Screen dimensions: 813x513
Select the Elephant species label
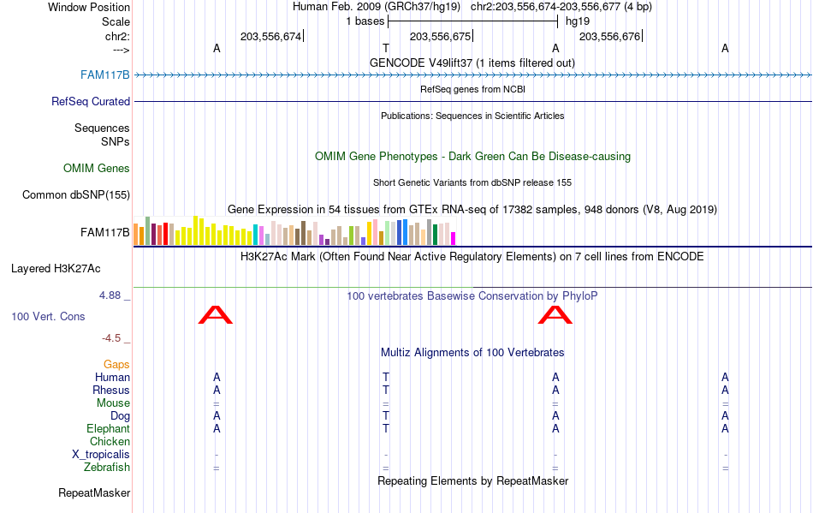pyautogui.click(x=108, y=429)
